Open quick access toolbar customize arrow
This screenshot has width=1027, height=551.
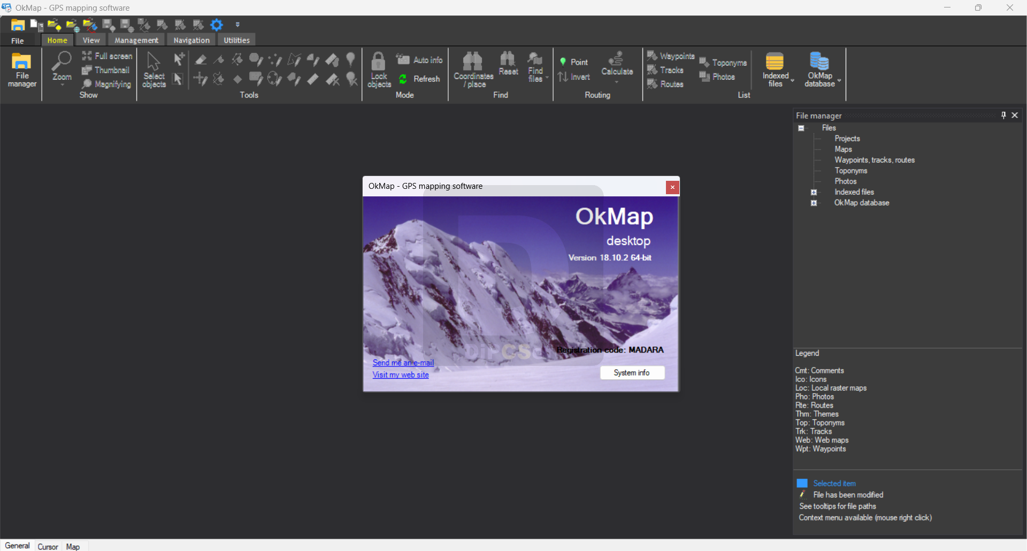[237, 25]
